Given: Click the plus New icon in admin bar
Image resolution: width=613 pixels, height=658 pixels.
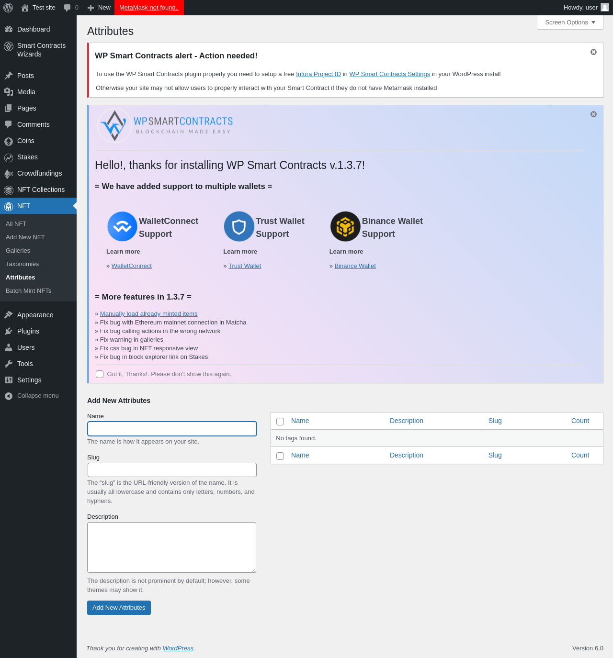Looking at the screenshot, I should click(x=91, y=8).
